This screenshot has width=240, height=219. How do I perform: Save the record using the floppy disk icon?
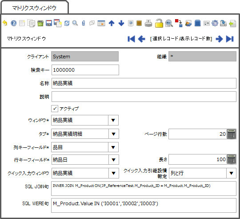(49, 23)
